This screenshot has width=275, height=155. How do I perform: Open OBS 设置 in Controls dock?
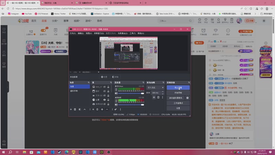pos(178,108)
